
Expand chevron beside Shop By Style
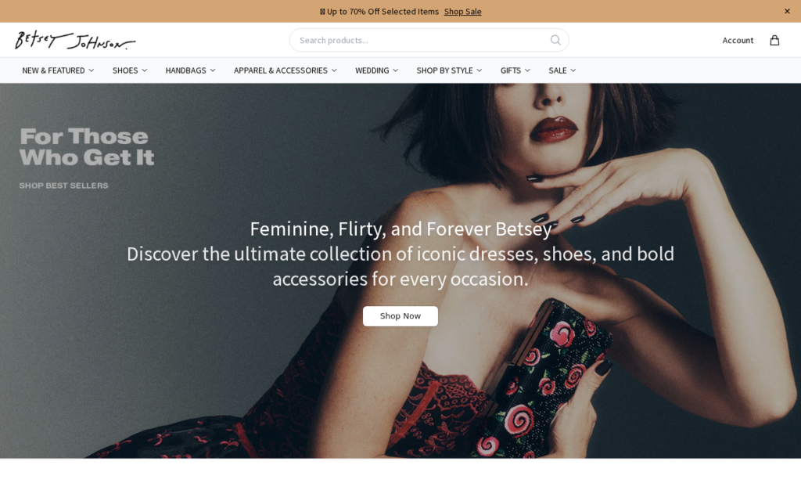480,70
